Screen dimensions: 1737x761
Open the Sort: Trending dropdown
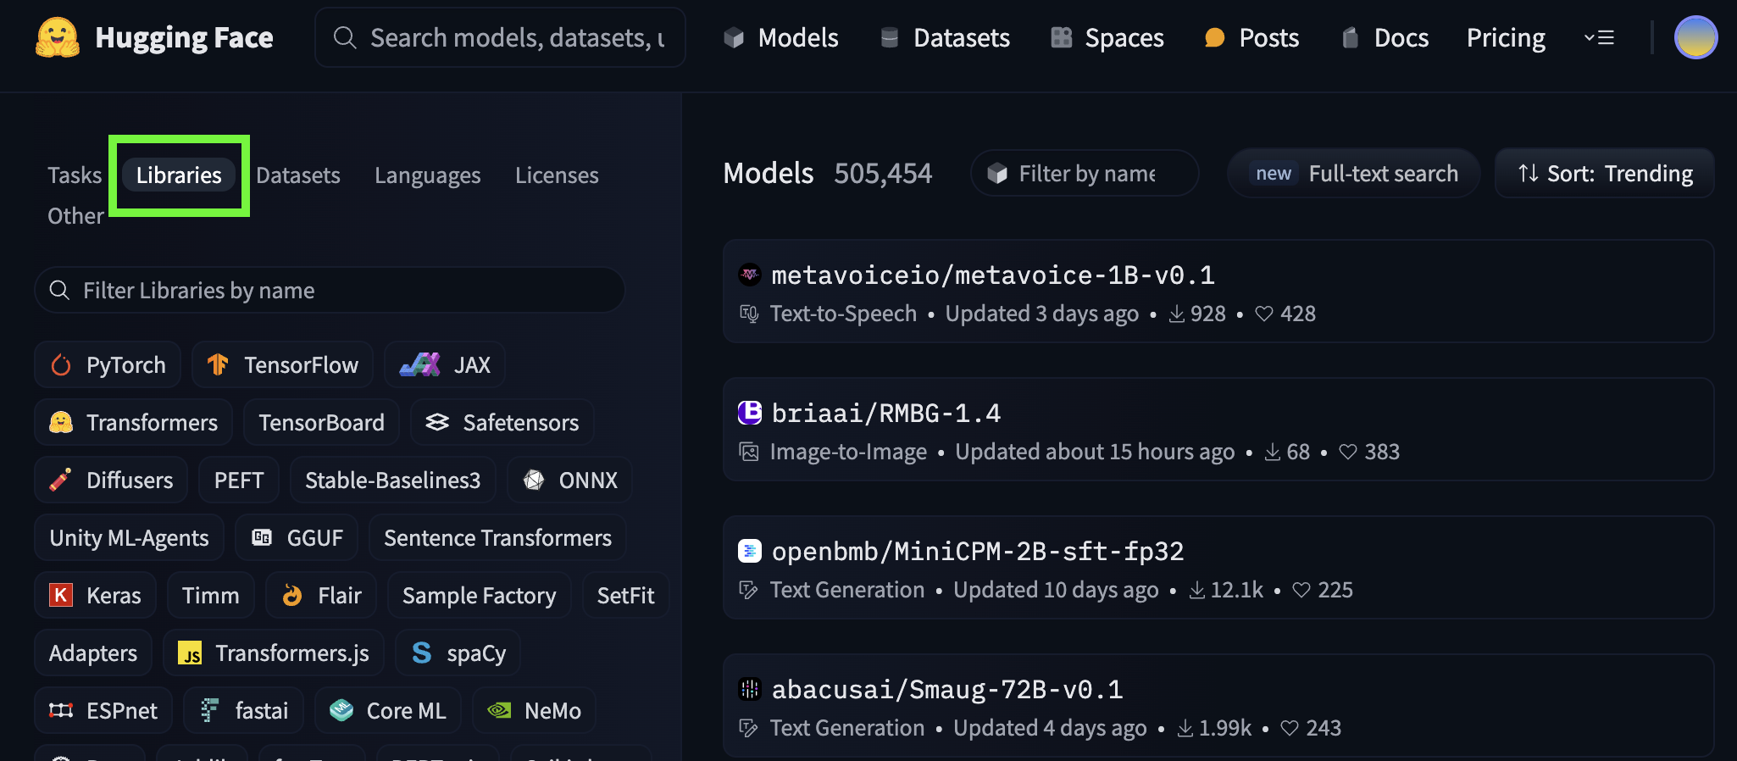(1605, 174)
